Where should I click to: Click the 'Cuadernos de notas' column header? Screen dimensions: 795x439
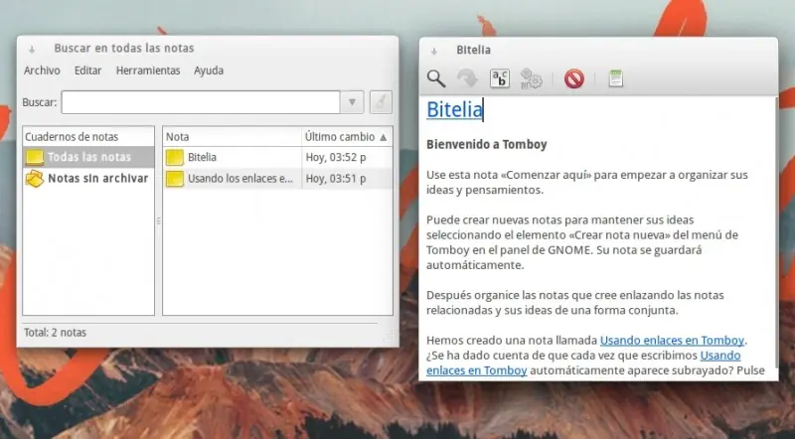pos(88,137)
